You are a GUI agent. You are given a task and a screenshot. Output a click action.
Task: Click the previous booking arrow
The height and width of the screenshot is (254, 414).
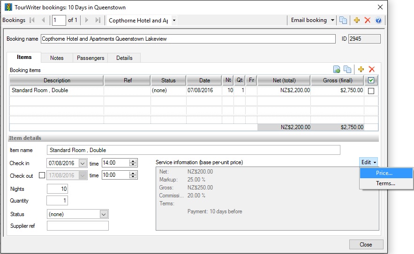pos(43,20)
